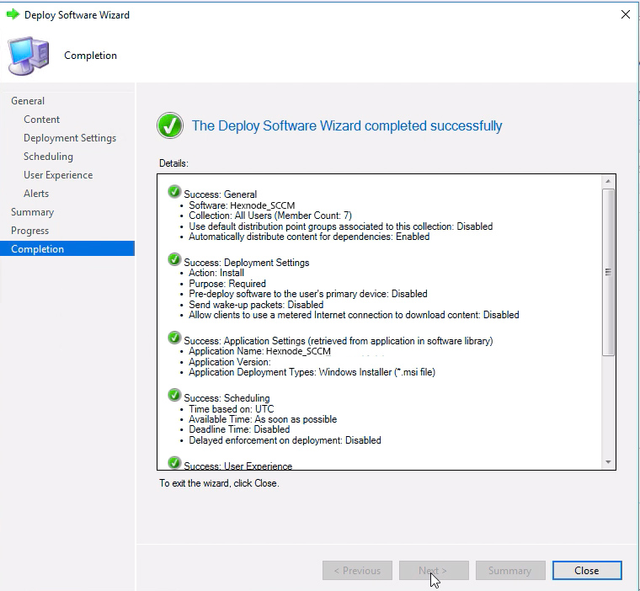Click the Close button to exit wizard
This screenshot has height=591, width=640.
(x=587, y=570)
